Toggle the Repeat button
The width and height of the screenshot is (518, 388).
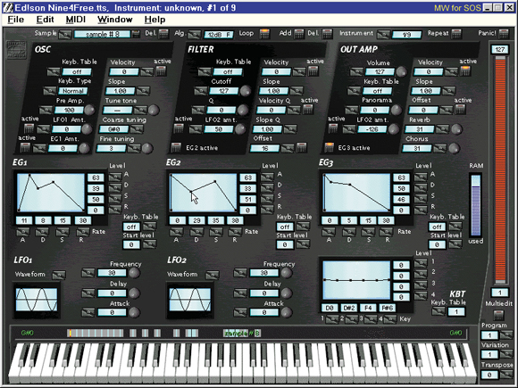(456, 33)
